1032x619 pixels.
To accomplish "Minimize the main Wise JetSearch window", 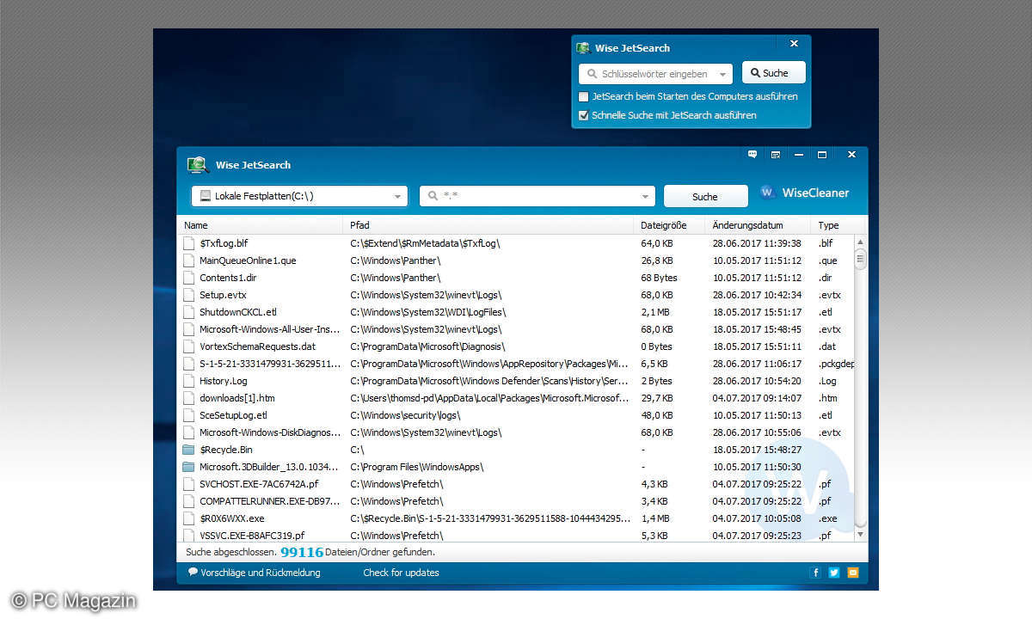I will pos(799,155).
